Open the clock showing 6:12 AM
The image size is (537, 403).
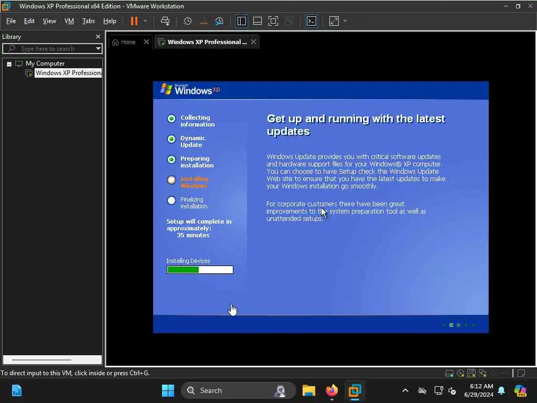coord(478,390)
